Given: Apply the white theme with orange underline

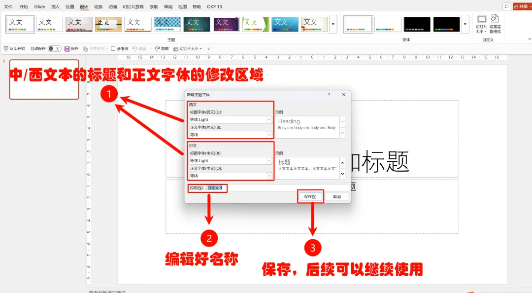Looking at the screenshot, I should pyautogui.click(x=138, y=25).
